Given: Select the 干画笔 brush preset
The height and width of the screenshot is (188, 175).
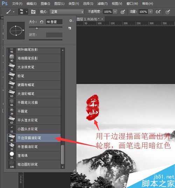Looking at the screenshot, I should coord(34,111).
